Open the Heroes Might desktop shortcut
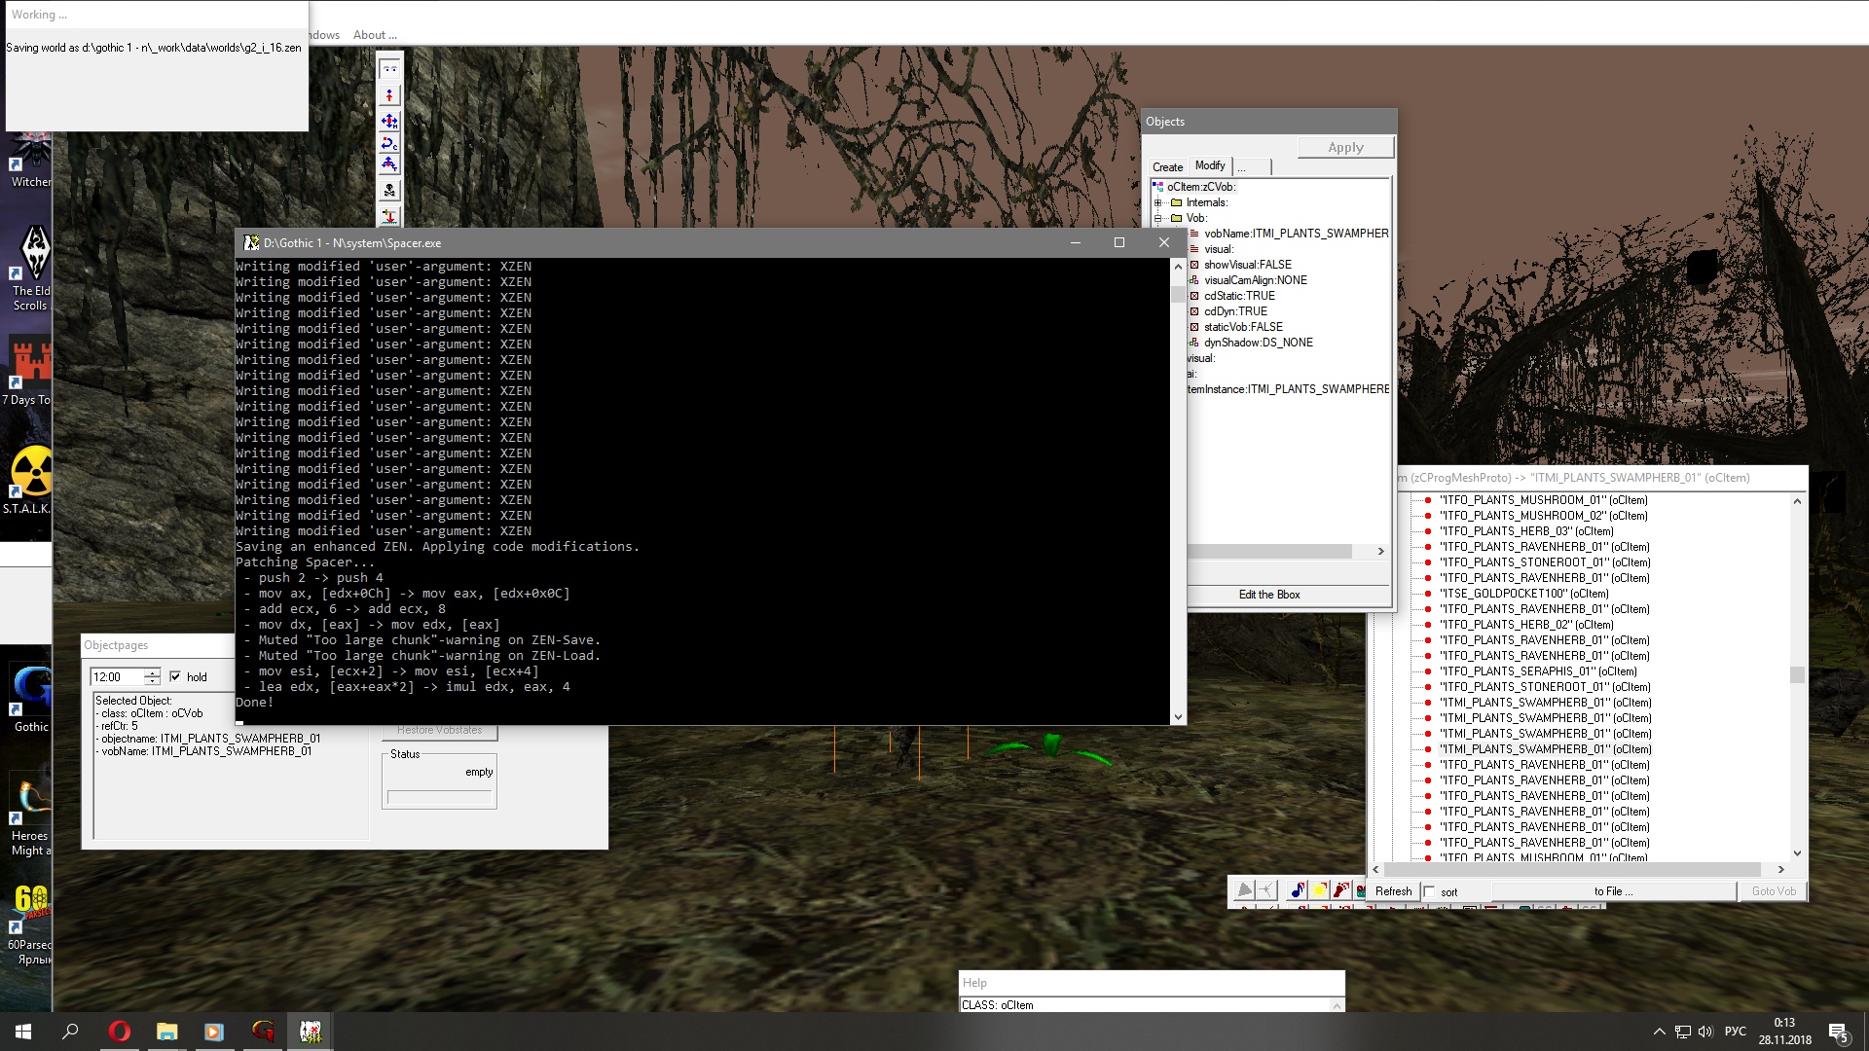This screenshot has height=1051, width=1869. (x=31, y=815)
